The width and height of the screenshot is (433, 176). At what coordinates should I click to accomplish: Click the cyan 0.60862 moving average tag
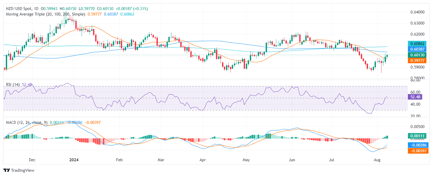point(417,44)
